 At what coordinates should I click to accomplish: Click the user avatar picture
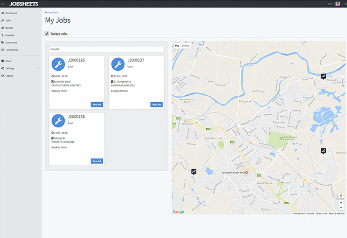(x=338, y=4)
